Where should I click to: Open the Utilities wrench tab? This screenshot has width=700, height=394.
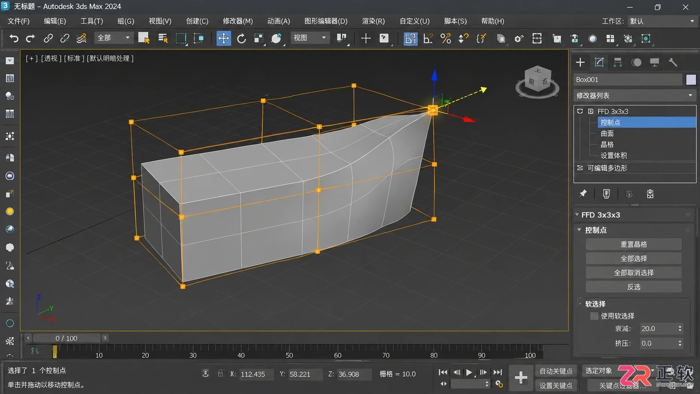pos(673,62)
